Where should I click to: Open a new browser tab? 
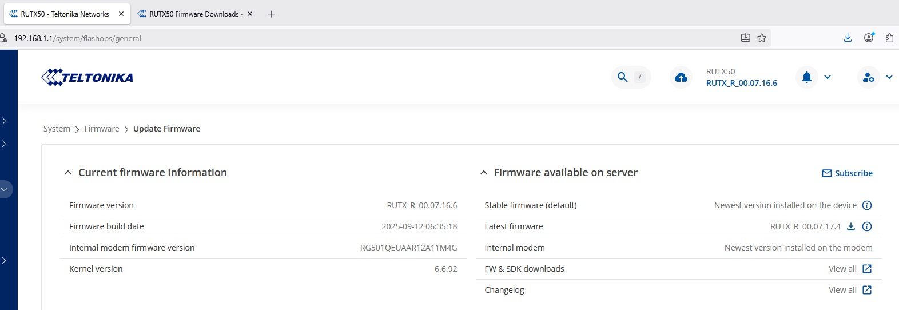(272, 14)
